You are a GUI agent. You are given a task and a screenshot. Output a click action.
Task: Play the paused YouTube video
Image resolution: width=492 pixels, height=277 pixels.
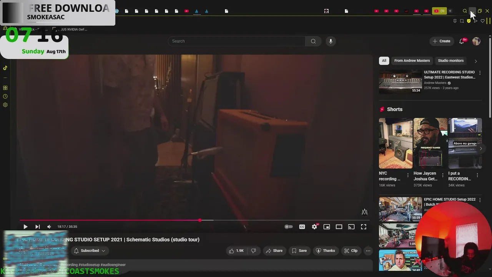tap(25, 227)
